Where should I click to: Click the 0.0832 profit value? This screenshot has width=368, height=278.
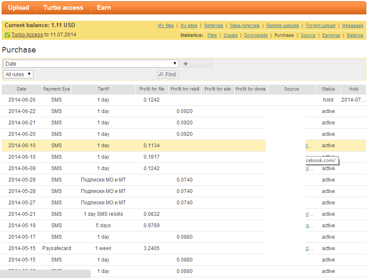click(x=152, y=214)
